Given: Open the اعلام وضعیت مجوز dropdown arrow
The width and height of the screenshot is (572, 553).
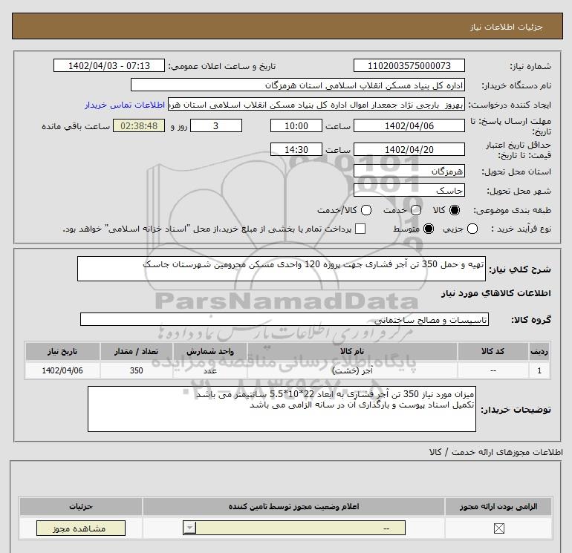Looking at the screenshot, I should [x=189, y=528].
